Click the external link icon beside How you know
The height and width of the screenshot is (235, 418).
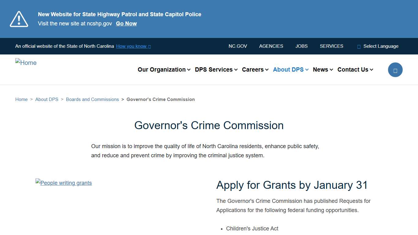click(150, 46)
